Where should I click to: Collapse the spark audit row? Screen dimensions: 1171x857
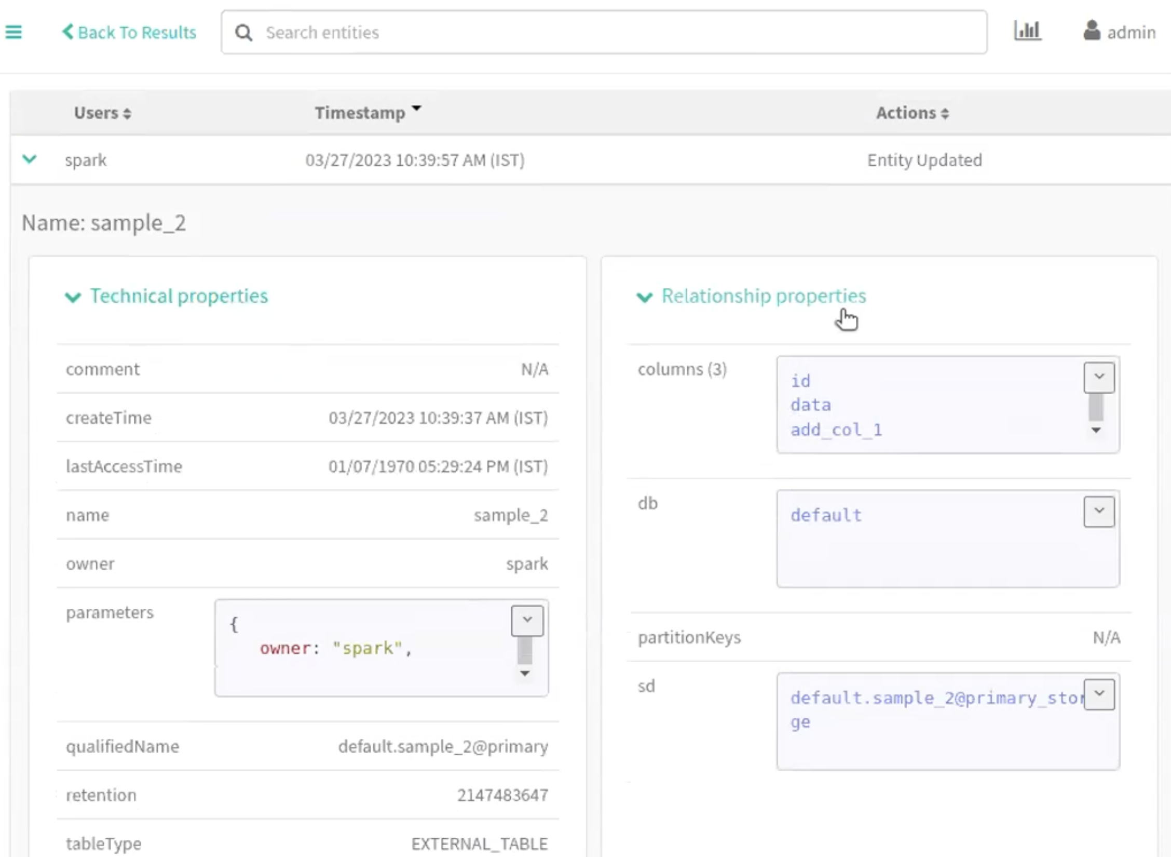coord(30,159)
